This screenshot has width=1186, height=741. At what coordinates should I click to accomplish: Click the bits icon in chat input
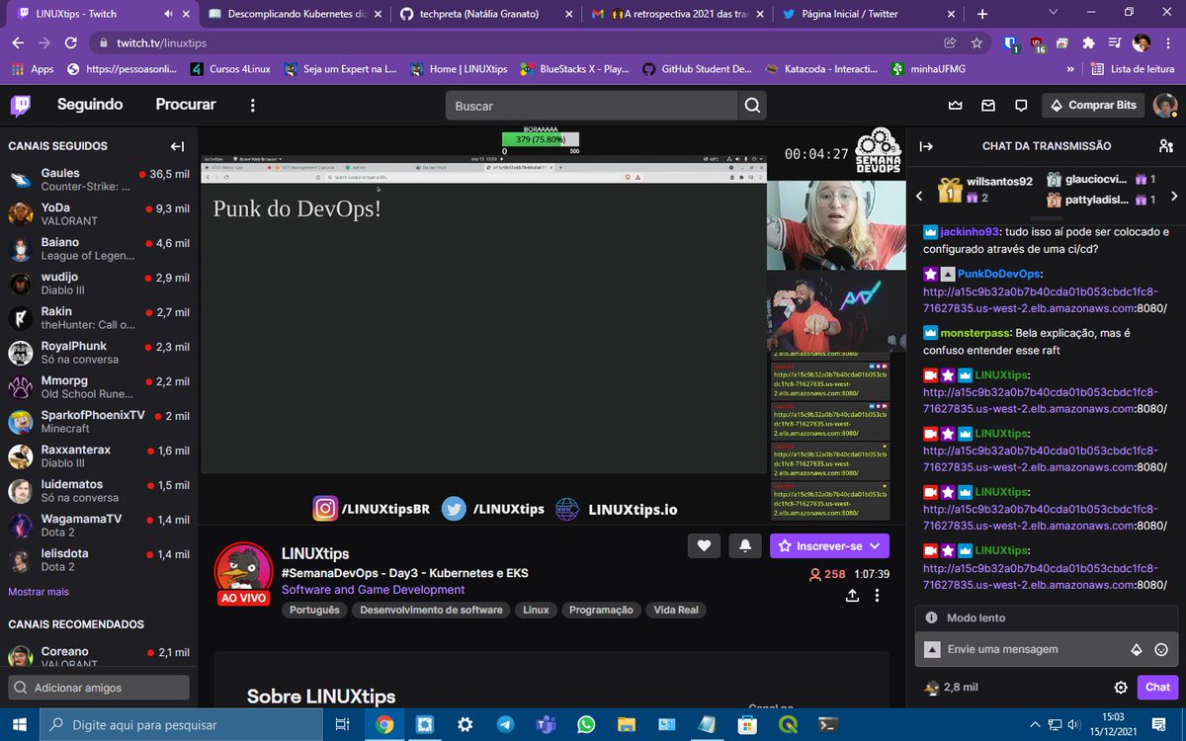pos(1136,649)
